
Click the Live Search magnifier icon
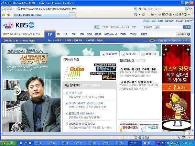click(188, 9)
